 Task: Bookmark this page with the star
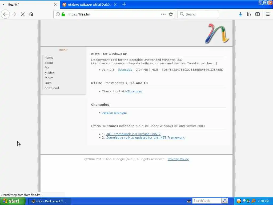[x=171, y=14]
